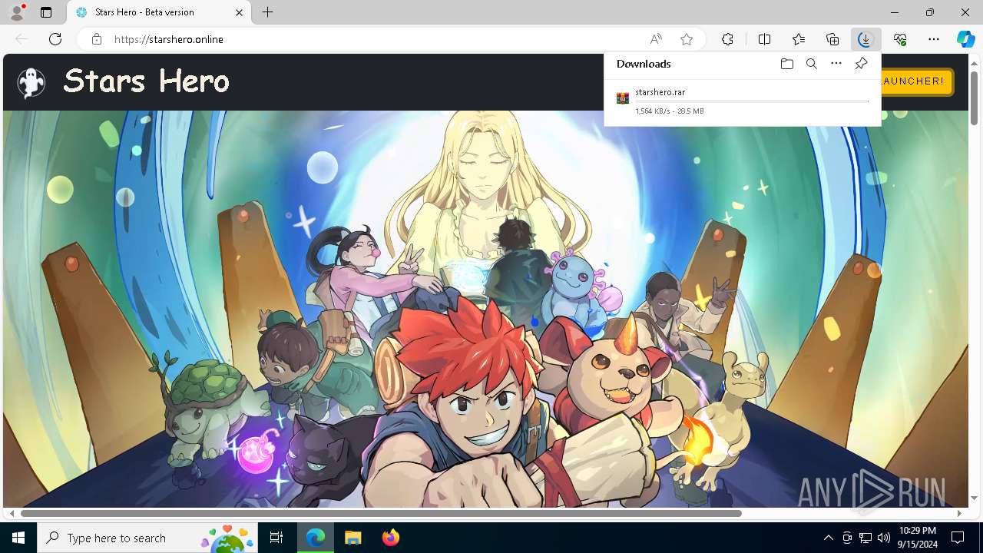This screenshot has width=983, height=553.
Task: Search downloads using magnifier icon
Action: pos(812,64)
